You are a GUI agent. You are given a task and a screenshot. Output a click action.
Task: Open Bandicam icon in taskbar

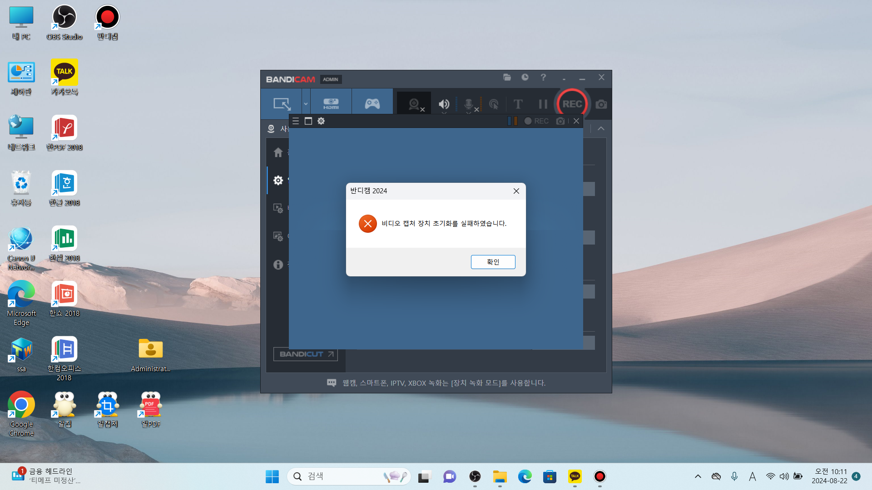click(x=600, y=476)
